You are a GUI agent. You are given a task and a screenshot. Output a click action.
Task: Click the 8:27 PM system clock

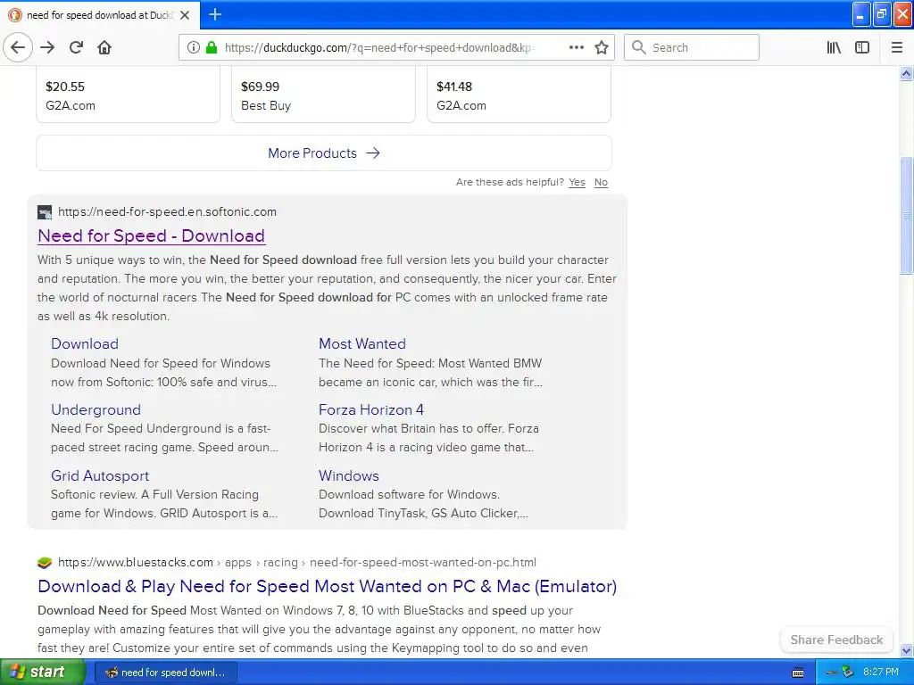tap(881, 673)
